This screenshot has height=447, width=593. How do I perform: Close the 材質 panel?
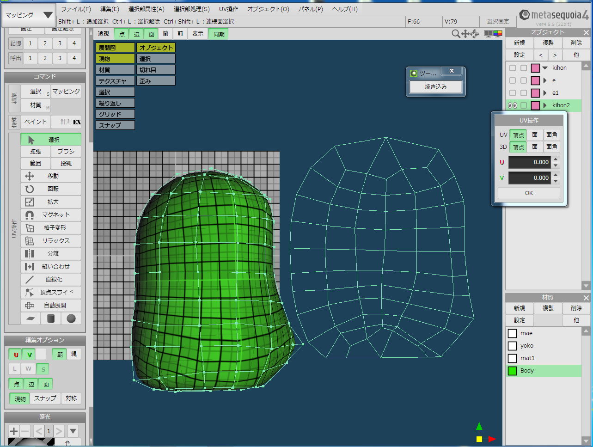(x=586, y=298)
